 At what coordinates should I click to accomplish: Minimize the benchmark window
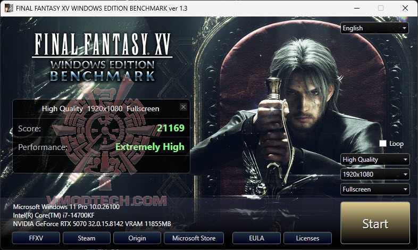click(357, 9)
